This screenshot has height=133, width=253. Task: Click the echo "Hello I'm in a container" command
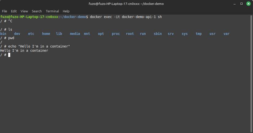pos(39,46)
